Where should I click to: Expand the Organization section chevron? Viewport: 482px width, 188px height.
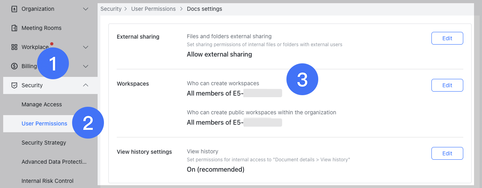(86, 9)
